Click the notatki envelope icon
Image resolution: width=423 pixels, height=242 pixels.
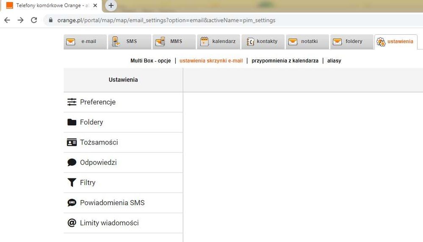pyautogui.click(x=293, y=42)
